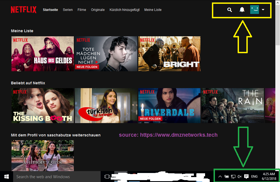Viewport: 280px width, 182px height.
Task: Open the Gilmore Girls thumbnail
Action: pyautogui.click(x=42, y=156)
